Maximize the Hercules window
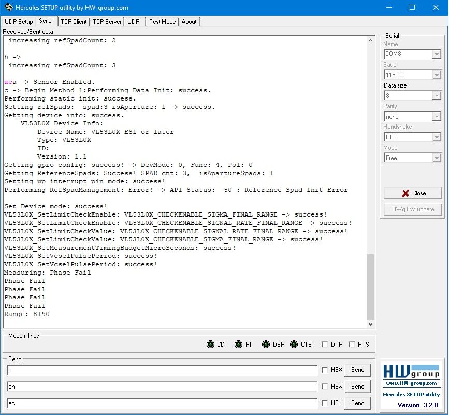This screenshot has height=415, width=449. pos(412,7)
